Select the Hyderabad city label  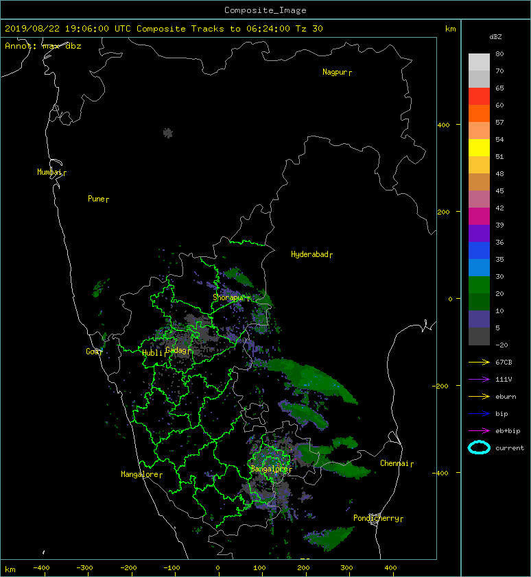pyautogui.click(x=311, y=254)
